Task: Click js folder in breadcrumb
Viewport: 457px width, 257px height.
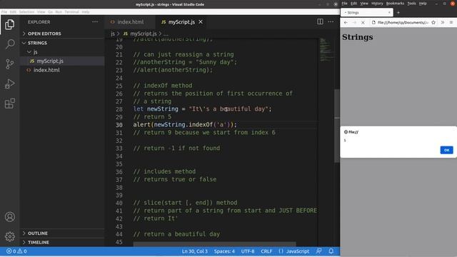Action: [113, 34]
